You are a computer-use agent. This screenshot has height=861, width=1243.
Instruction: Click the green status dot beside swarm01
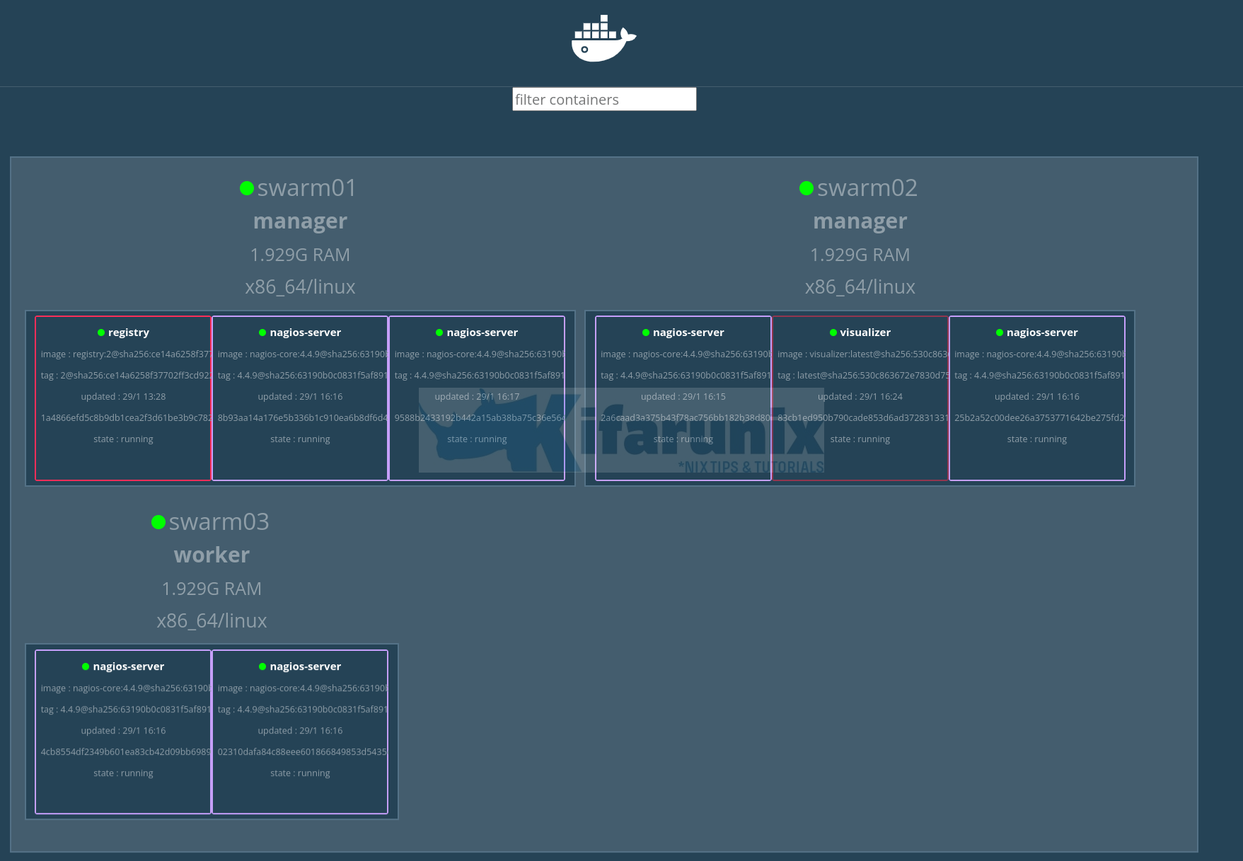247,188
